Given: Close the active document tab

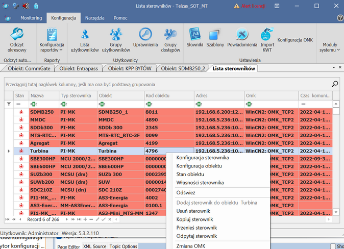Looking at the screenshot, I should [x=340, y=67].
